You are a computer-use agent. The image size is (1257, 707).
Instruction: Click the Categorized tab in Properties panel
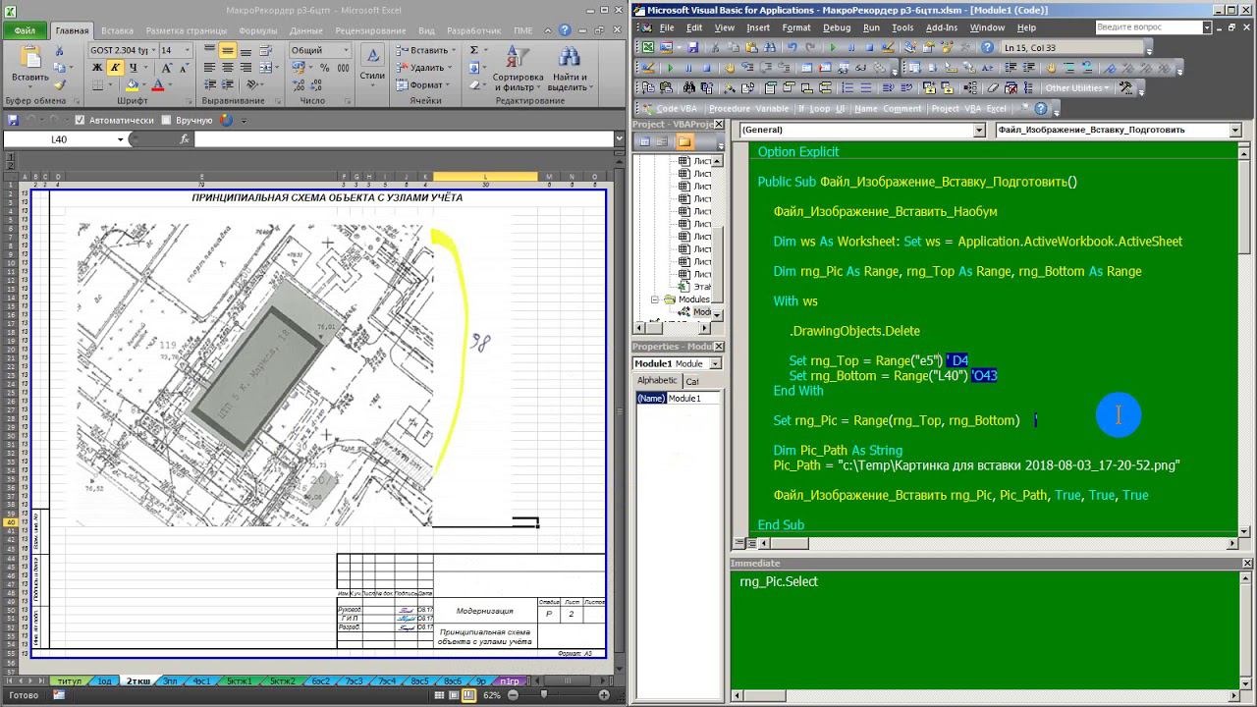[692, 381]
